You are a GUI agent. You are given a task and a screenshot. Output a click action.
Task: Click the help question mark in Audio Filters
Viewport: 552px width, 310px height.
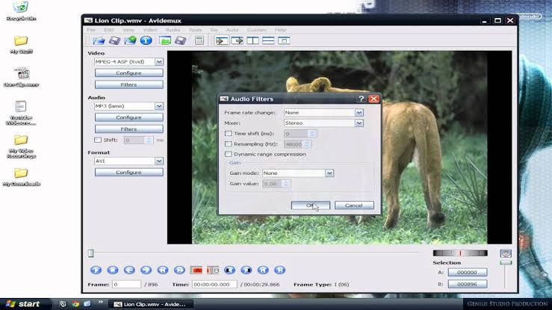click(x=362, y=99)
